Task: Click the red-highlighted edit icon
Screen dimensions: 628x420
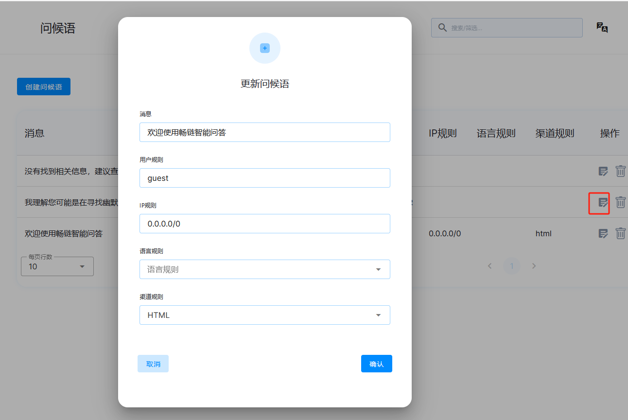Action: pos(603,203)
